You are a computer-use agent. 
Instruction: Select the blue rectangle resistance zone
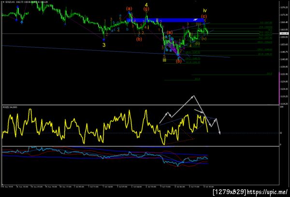click(x=165, y=20)
